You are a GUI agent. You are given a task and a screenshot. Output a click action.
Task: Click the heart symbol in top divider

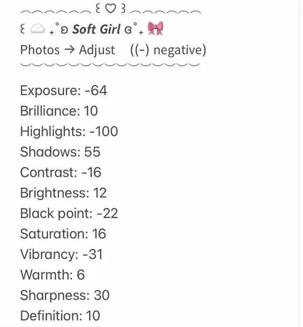(x=110, y=9)
